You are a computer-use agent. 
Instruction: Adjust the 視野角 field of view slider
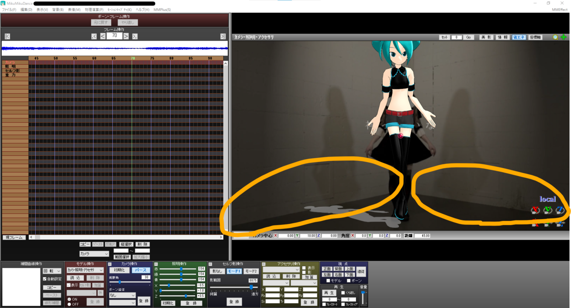(129, 282)
